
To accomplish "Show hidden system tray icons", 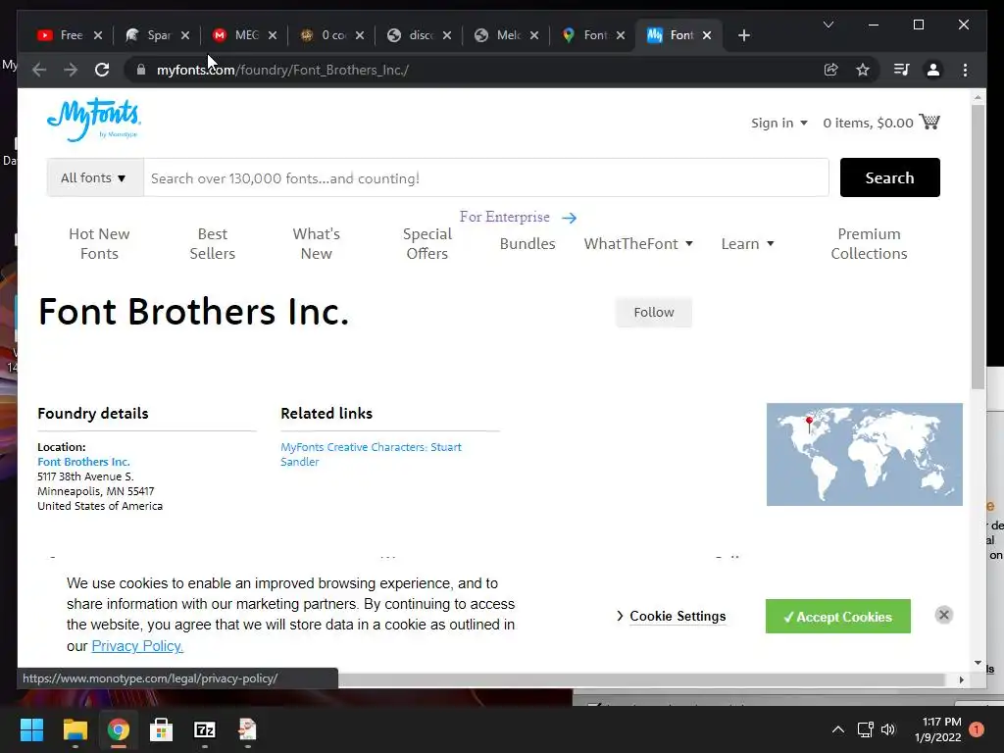I will click(x=837, y=729).
